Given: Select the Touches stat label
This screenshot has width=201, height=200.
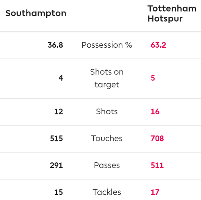Looking at the screenshot, I should (x=107, y=138).
